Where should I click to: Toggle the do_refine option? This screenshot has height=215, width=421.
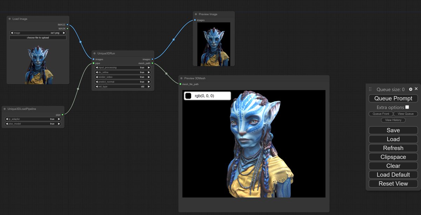pos(123,72)
